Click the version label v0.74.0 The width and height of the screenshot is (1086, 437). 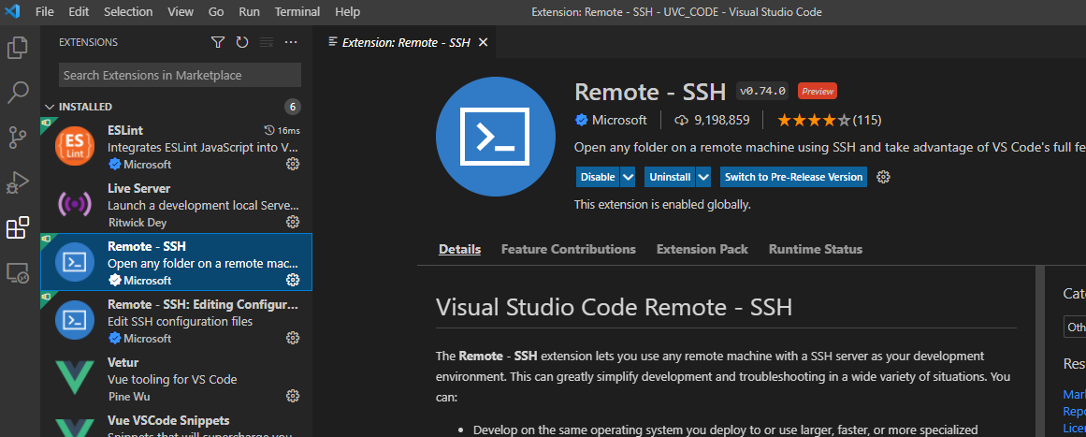click(762, 91)
